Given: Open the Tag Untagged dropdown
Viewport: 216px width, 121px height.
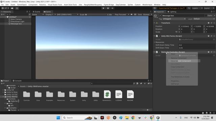Looking at the screenshot, I should coord(174,19).
